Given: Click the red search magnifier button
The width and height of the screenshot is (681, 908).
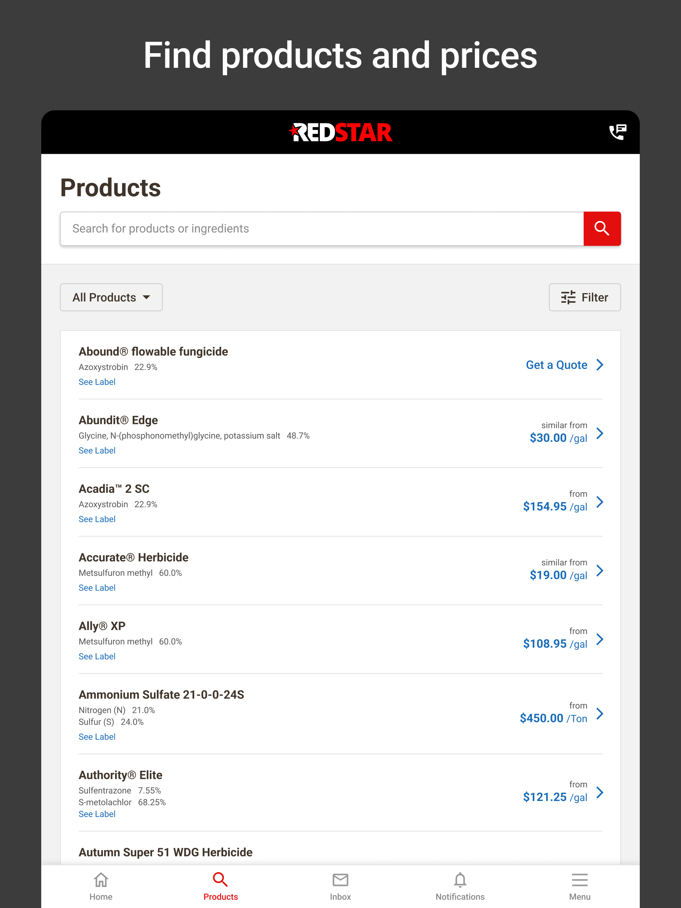Looking at the screenshot, I should tap(602, 229).
